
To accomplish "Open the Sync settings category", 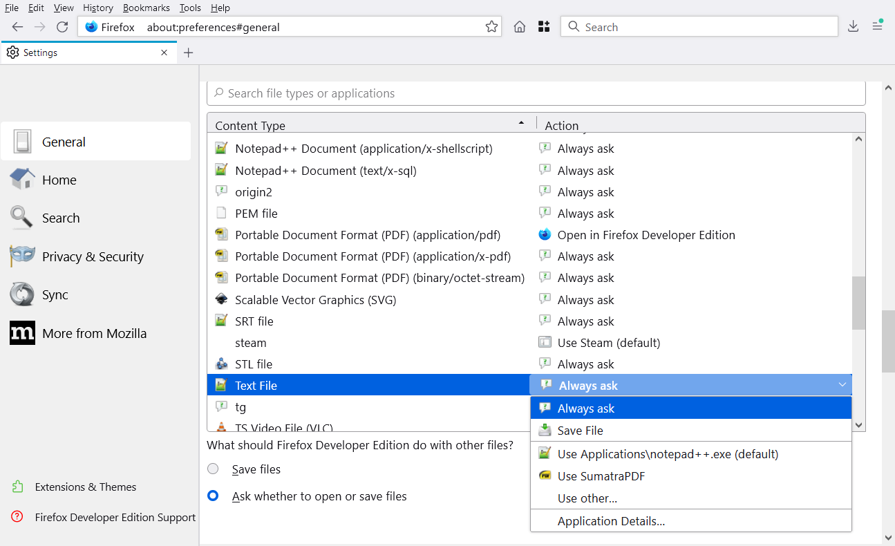I will pyautogui.click(x=96, y=294).
